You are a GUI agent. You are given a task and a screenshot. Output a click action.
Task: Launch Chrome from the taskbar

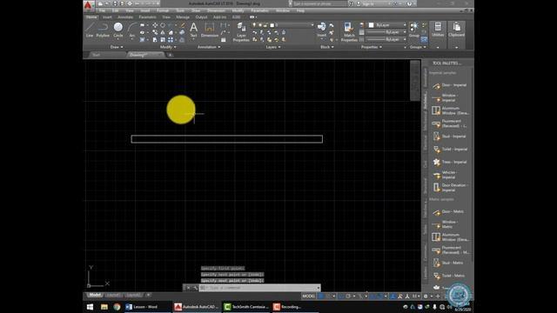(x=117, y=307)
